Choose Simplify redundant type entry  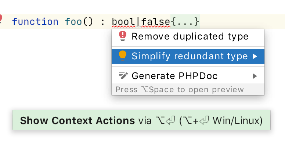tap(188, 56)
